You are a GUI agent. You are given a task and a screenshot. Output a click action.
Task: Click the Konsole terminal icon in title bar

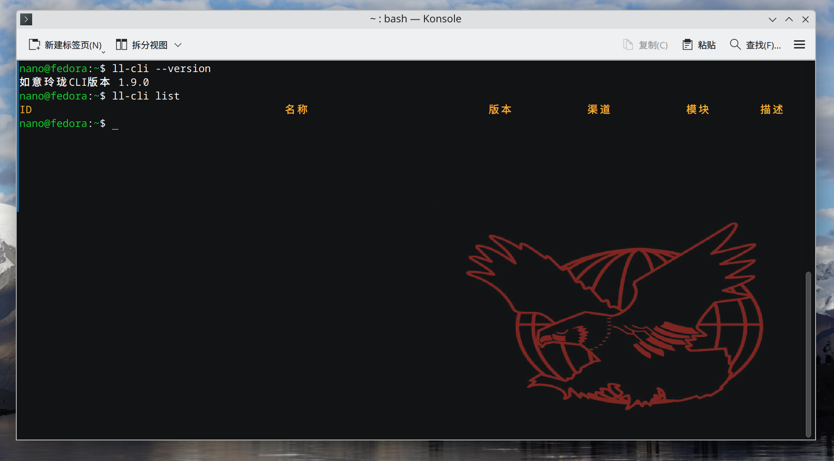tap(26, 19)
